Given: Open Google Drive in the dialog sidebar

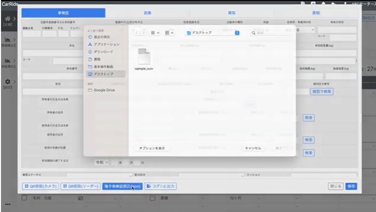Looking at the screenshot, I should click(x=104, y=90).
